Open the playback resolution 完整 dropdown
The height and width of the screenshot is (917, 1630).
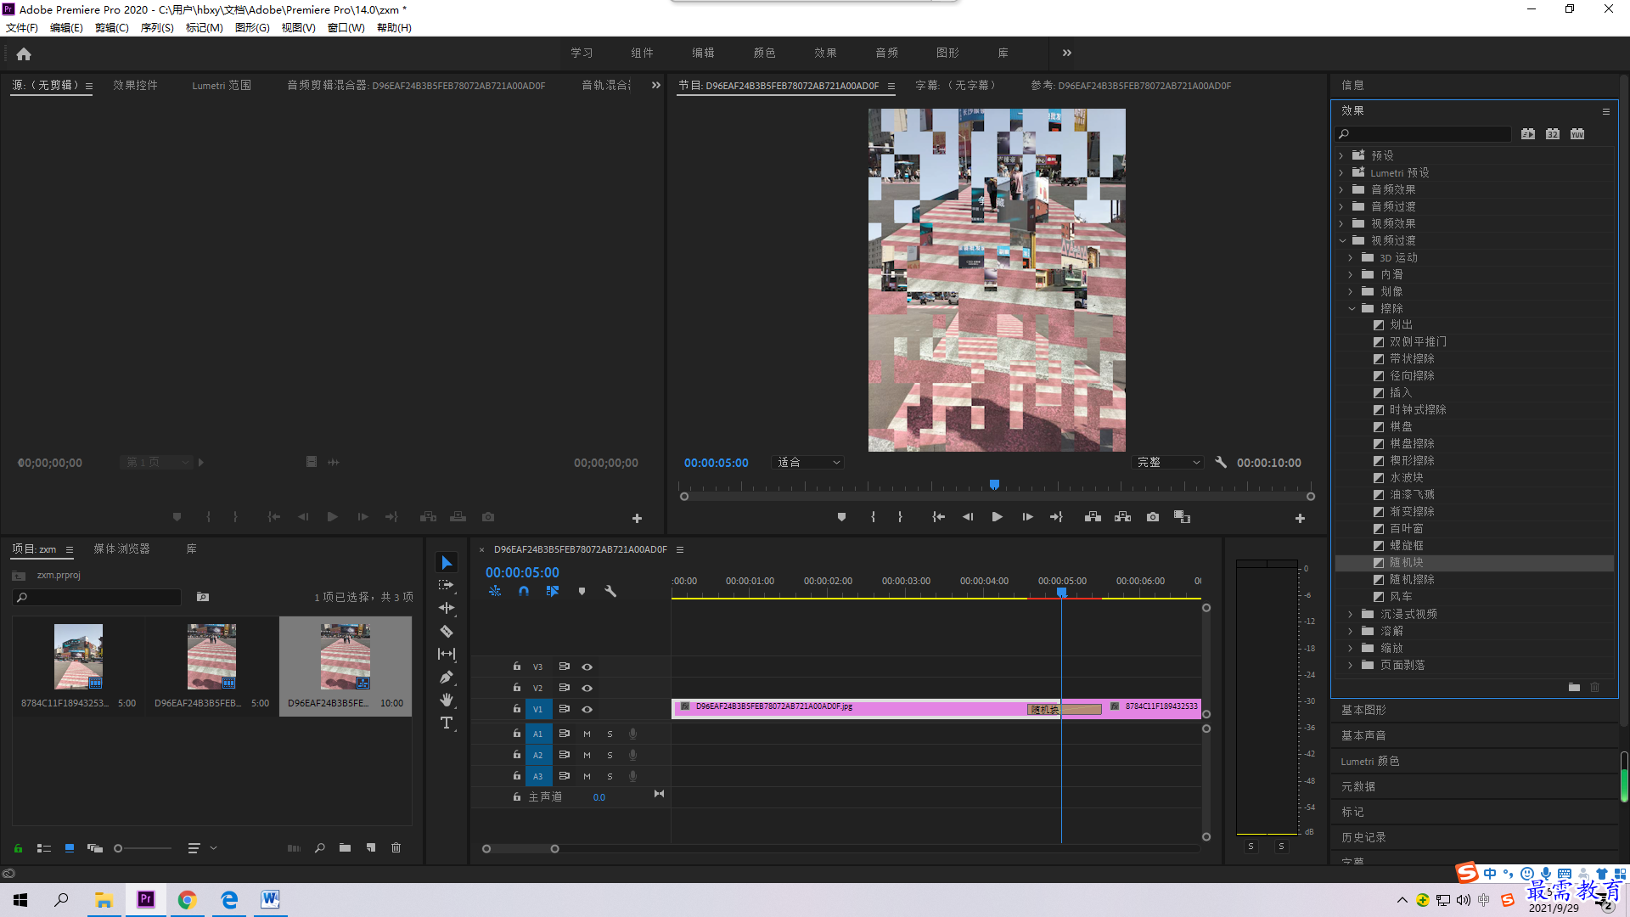pos(1168,463)
